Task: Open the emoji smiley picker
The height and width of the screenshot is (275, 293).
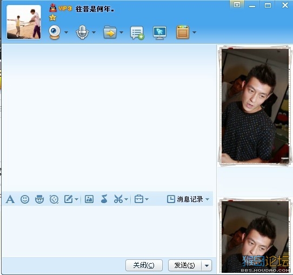Action: [x=25, y=199]
